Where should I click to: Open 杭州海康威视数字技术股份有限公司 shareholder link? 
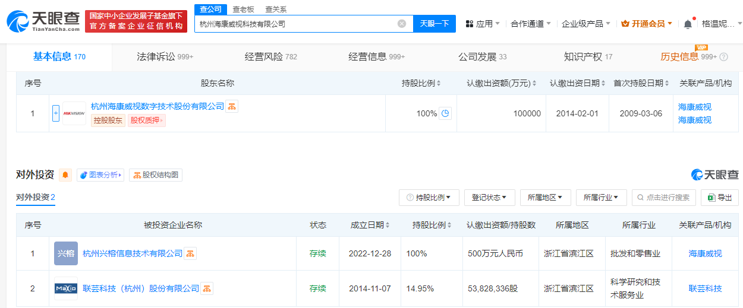pos(158,106)
